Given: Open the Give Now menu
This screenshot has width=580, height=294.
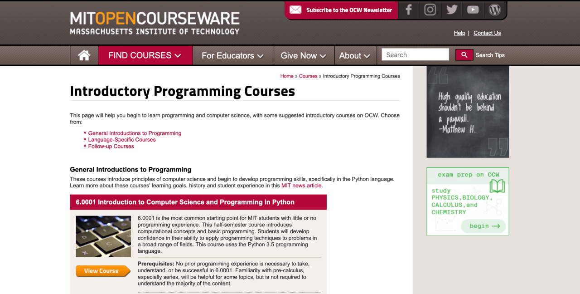Looking at the screenshot, I should [x=303, y=55].
